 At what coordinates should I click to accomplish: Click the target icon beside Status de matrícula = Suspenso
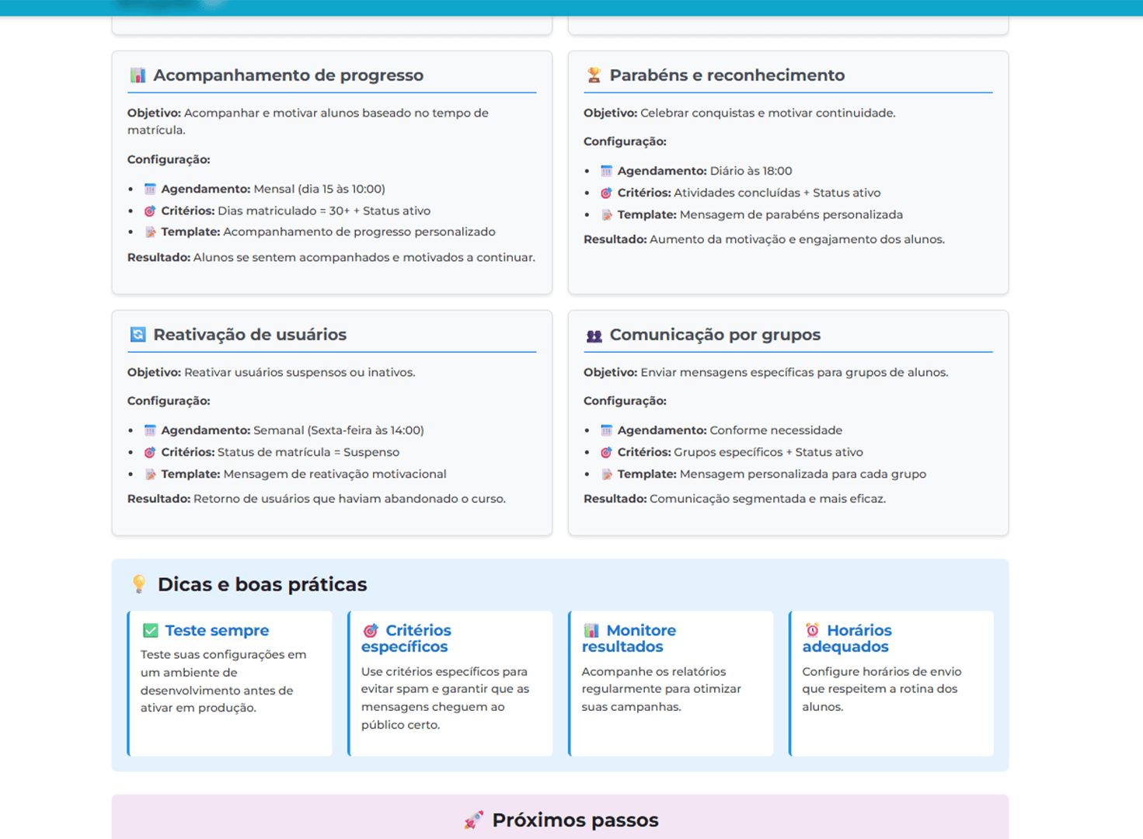tap(150, 452)
